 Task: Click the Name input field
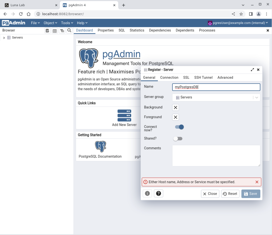(216, 87)
